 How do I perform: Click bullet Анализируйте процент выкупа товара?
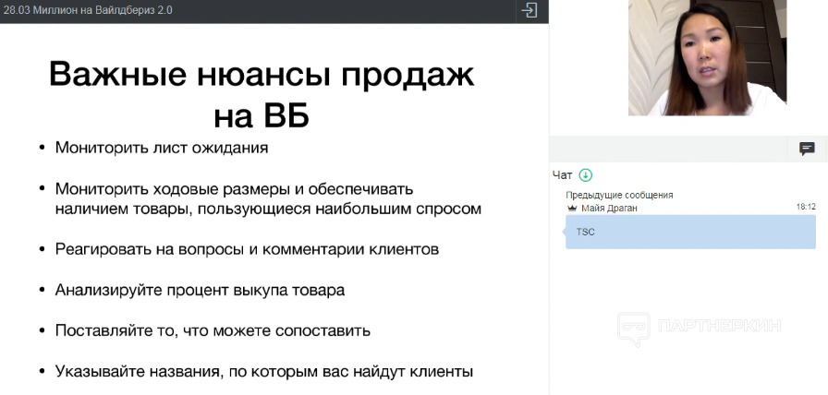pos(200,290)
